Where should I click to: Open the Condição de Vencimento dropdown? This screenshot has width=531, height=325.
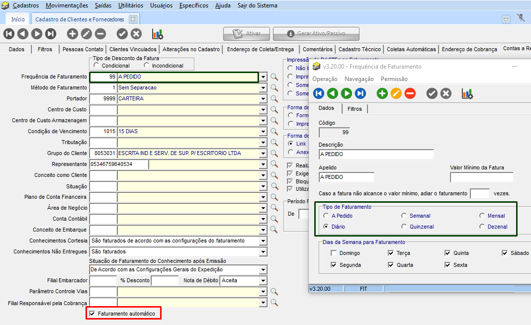pos(263,132)
